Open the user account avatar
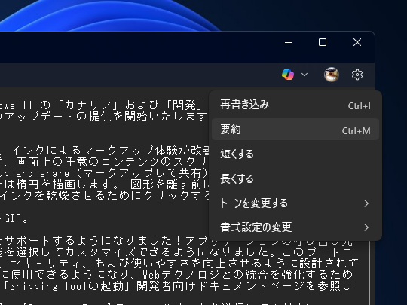This screenshot has height=305, width=407. pyautogui.click(x=331, y=75)
